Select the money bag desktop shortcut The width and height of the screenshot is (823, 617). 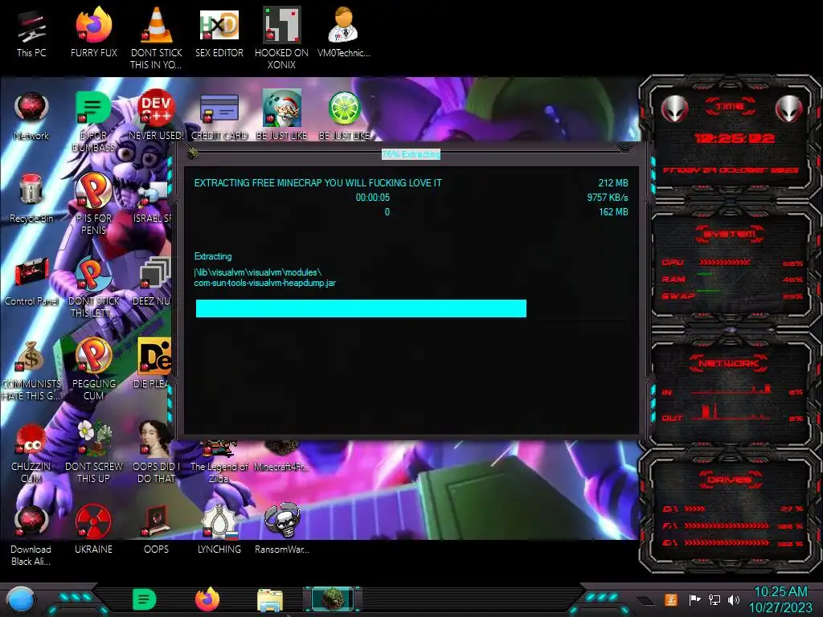(x=31, y=370)
